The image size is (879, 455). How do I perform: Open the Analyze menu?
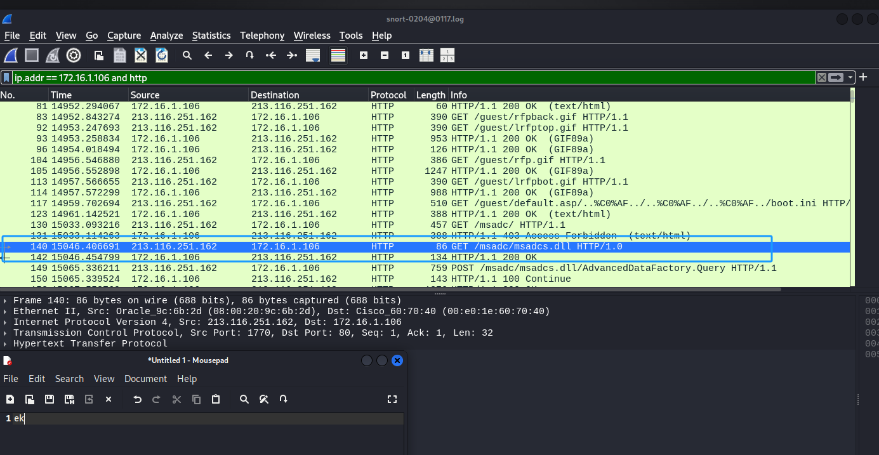click(166, 36)
